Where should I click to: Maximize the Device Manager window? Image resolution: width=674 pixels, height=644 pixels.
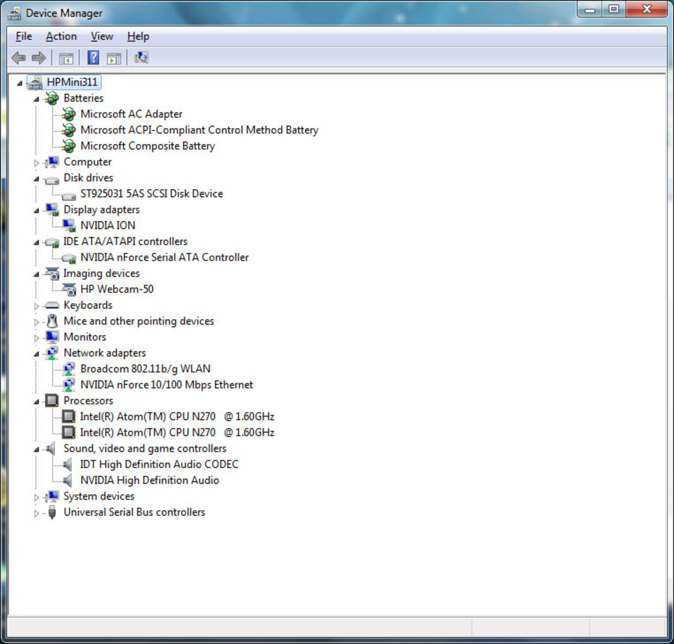613,9
